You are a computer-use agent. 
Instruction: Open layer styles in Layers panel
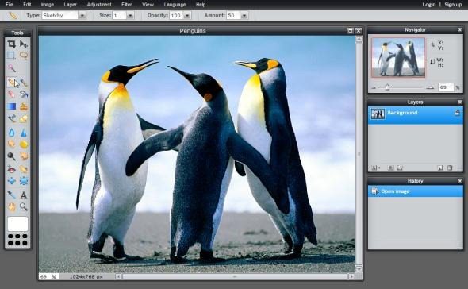tap(401, 168)
